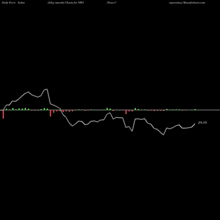This screenshot has height=220, width=220.
Task: Select the '(2day smooth) Charts for NWS' text
Action: pyautogui.click(x=66, y=3)
